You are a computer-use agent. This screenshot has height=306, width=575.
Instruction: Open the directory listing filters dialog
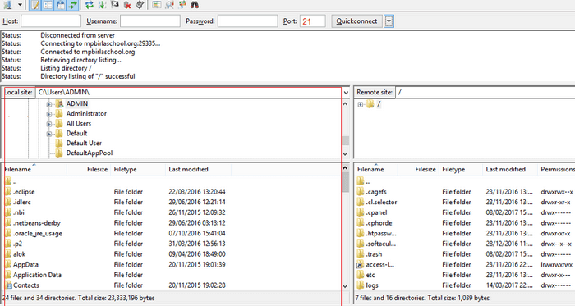(x=157, y=5)
